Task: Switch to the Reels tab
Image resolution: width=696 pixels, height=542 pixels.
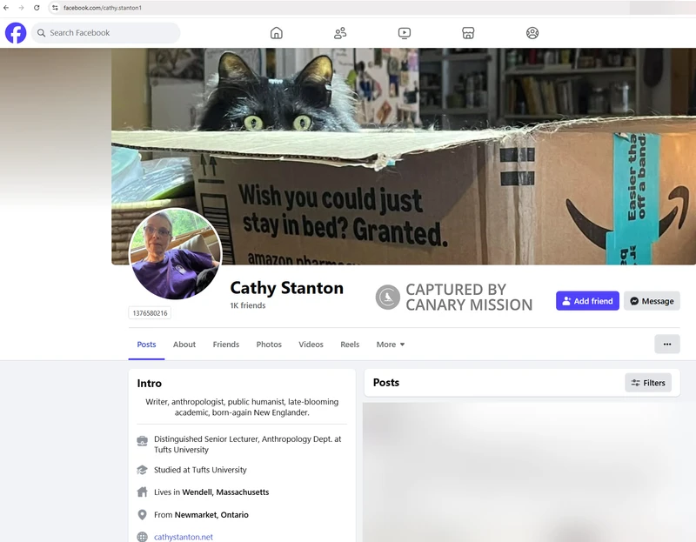Action: [x=350, y=345]
